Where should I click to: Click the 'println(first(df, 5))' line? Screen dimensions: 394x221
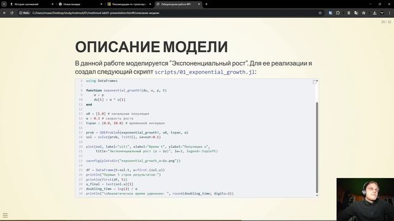point(107,179)
